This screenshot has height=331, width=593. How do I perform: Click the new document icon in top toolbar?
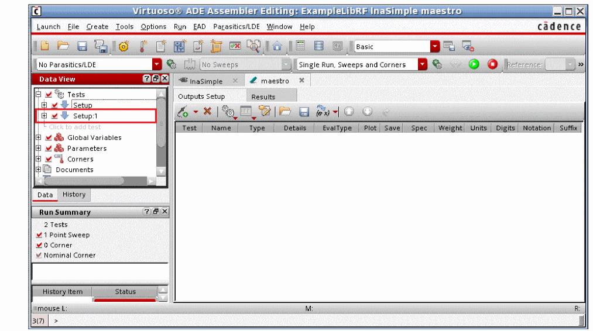(x=45, y=46)
